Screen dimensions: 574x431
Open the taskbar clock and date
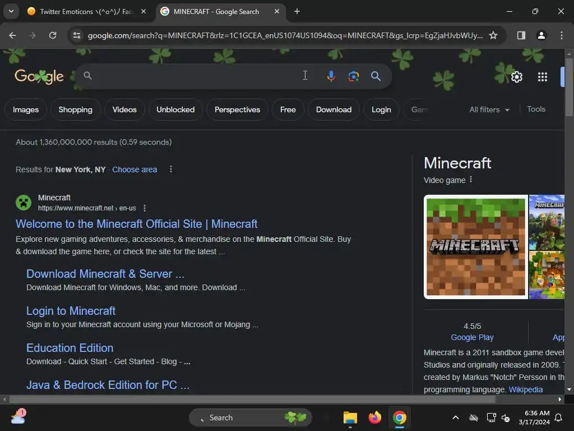[534, 418]
